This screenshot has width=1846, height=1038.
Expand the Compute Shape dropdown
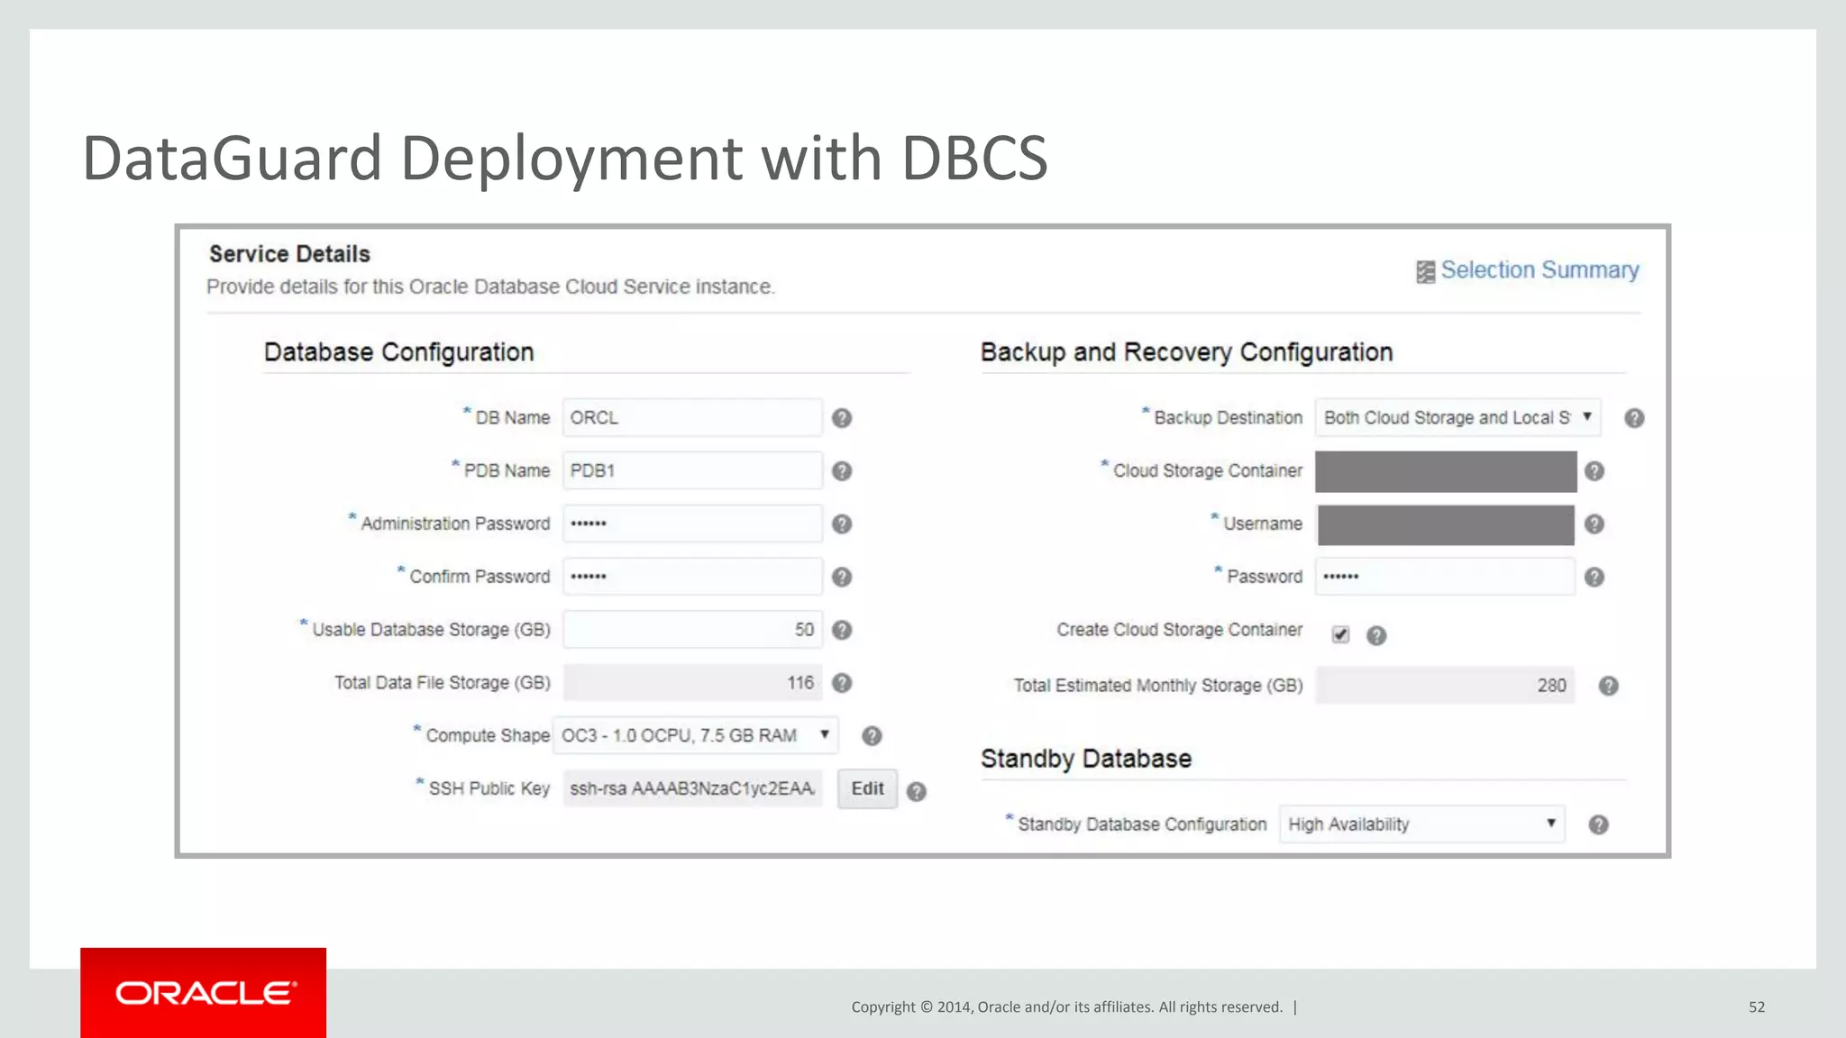pos(696,735)
